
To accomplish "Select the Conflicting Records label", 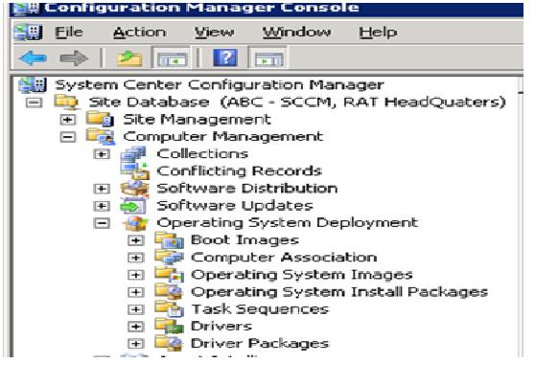I will [x=240, y=170].
